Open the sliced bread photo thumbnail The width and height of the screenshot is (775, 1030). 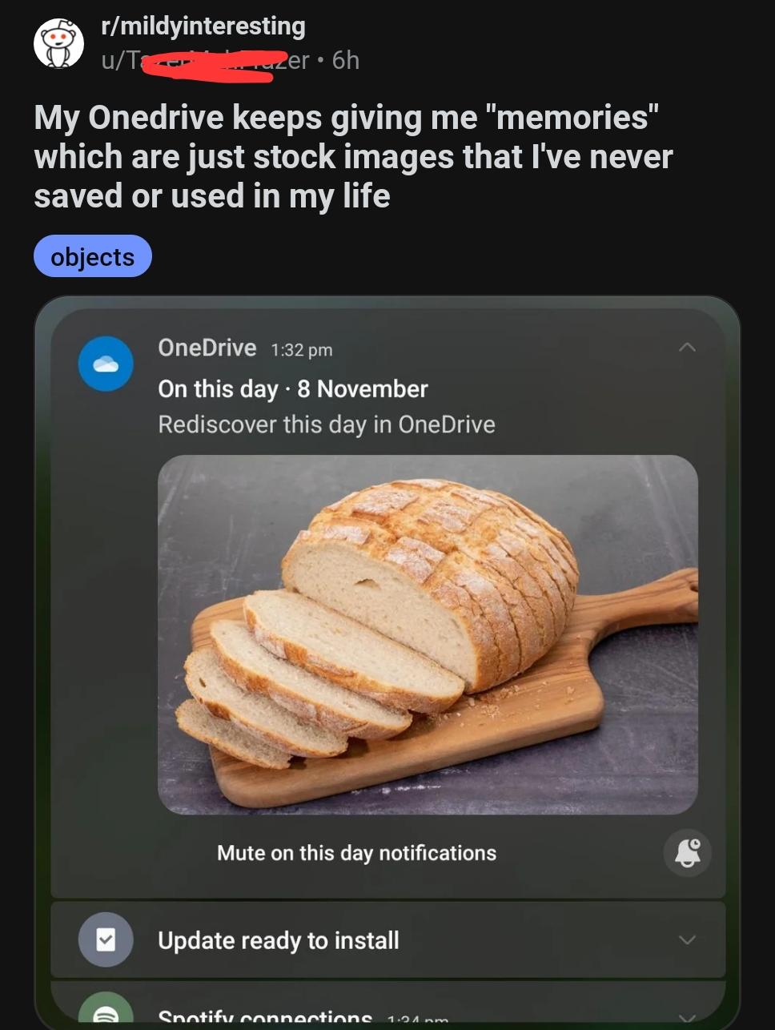pyautogui.click(x=428, y=634)
